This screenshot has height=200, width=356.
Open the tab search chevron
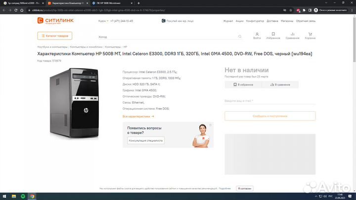[x=326, y=3]
